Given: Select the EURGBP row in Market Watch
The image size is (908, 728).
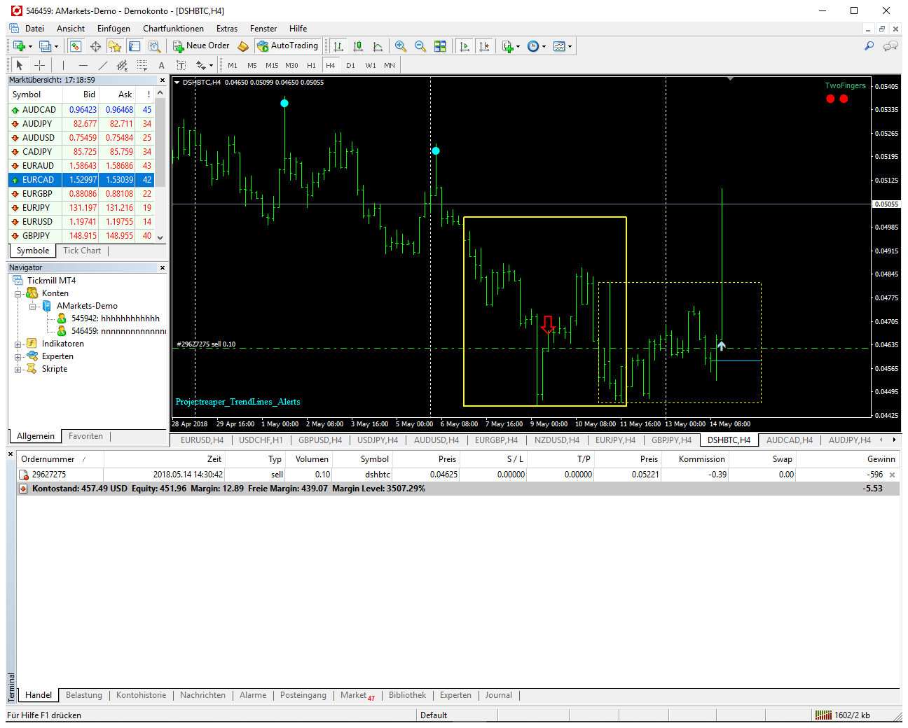Looking at the screenshot, I should click(x=81, y=194).
